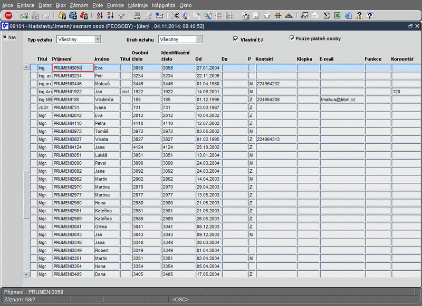
Task: Click the restore window button of PEOSOBY form
Action: pyautogui.click(x=410, y=26)
